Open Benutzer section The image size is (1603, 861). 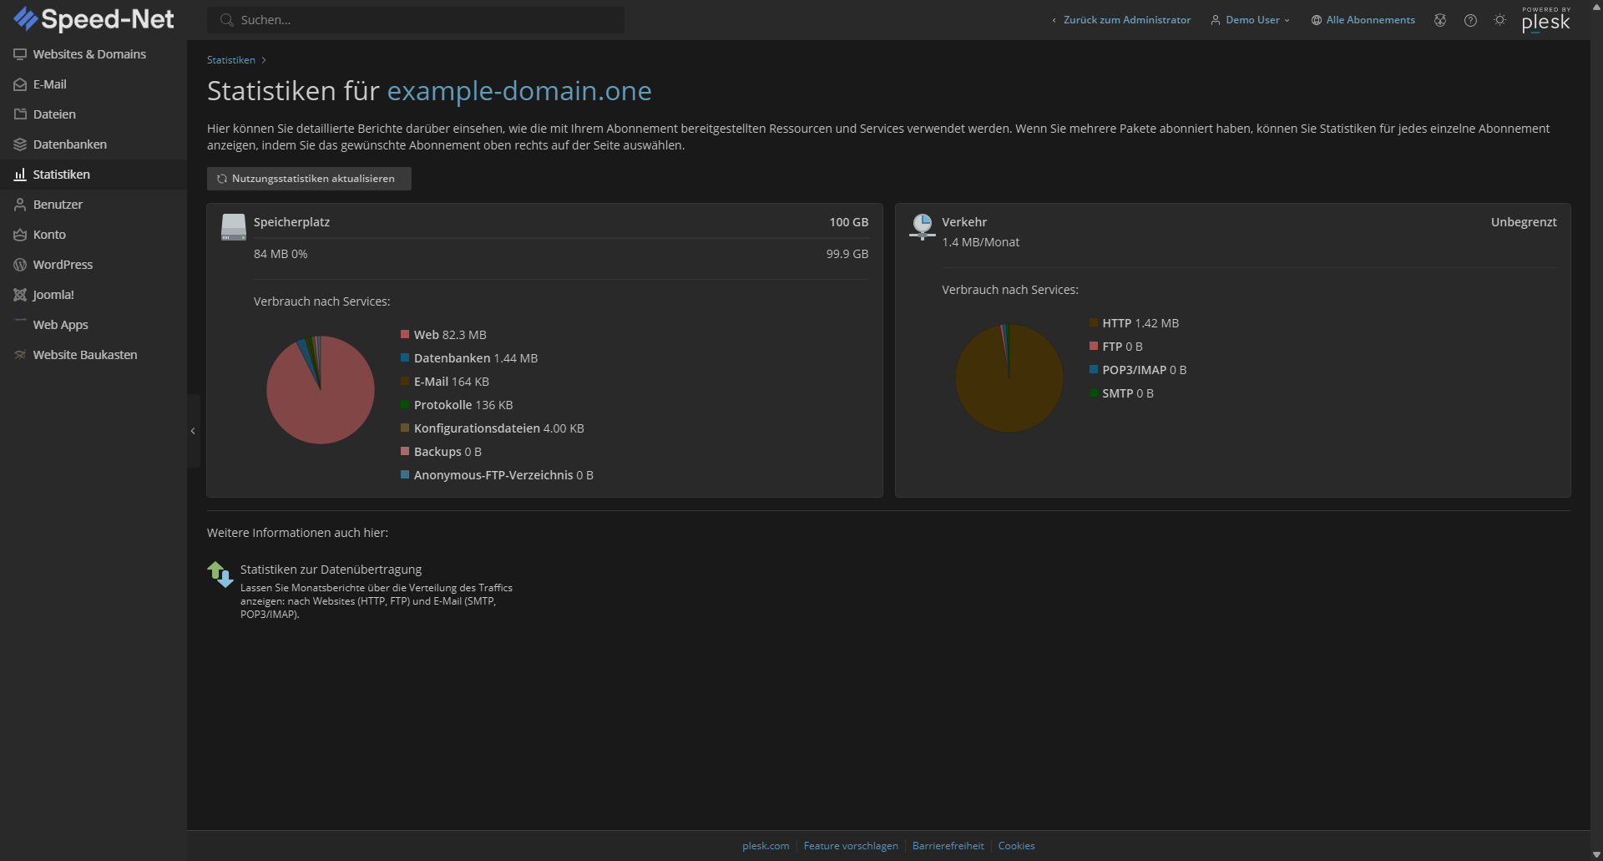coord(94,205)
